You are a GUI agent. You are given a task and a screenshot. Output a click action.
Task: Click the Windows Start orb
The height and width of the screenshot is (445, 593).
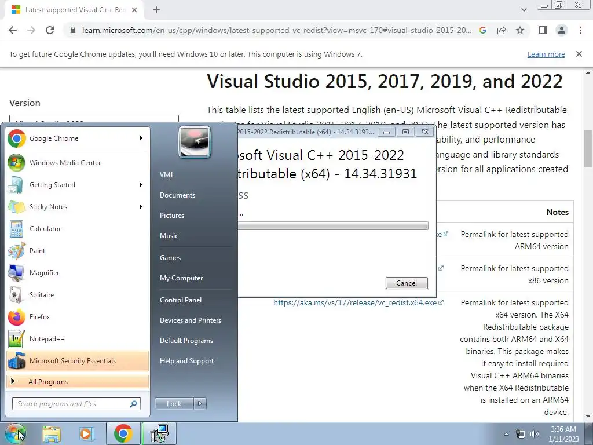16,433
